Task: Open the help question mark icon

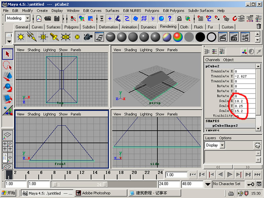Action: coord(170,18)
